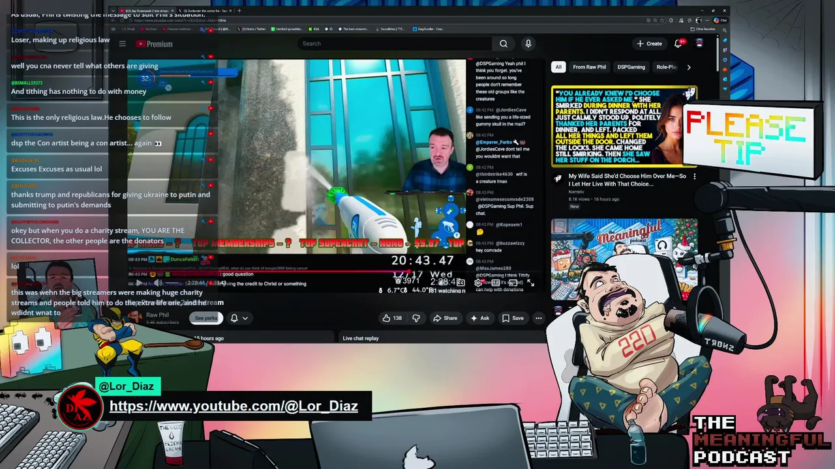Click the Share button
Image resolution: width=835 pixels, height=469 pixels.
click(445, 318)
